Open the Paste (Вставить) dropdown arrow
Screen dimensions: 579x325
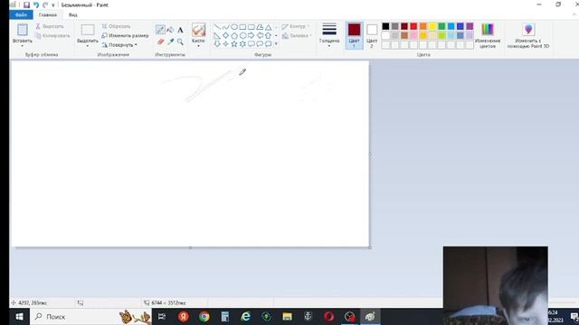coord(23,46)
